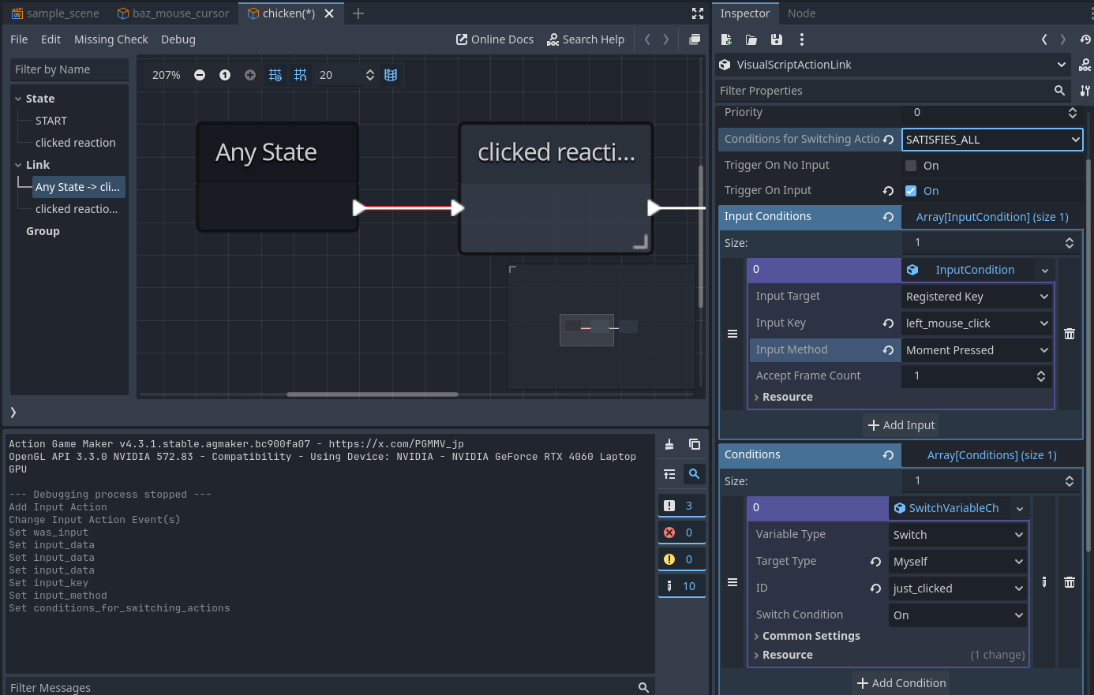Select the clicked reaction state item
The image size is (1094, 695).
(75, 143)
